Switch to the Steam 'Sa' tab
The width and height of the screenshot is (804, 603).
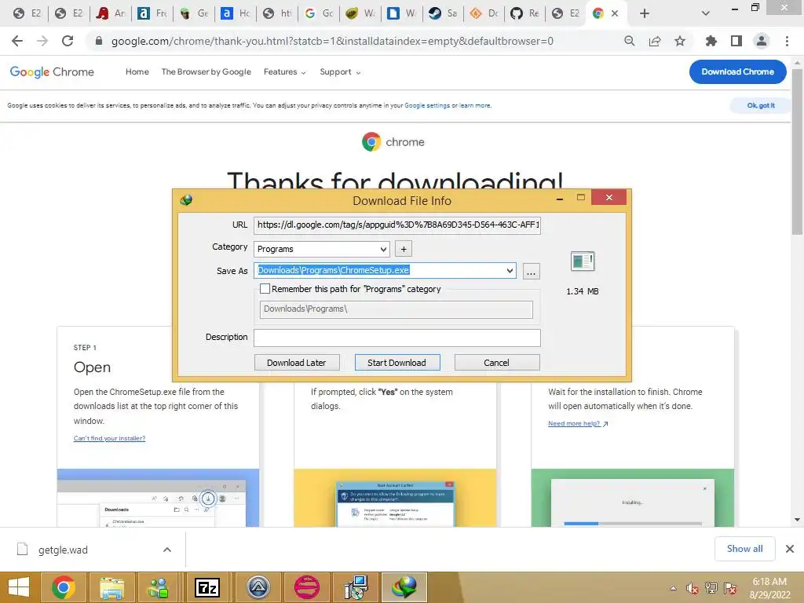coord(442,13)
